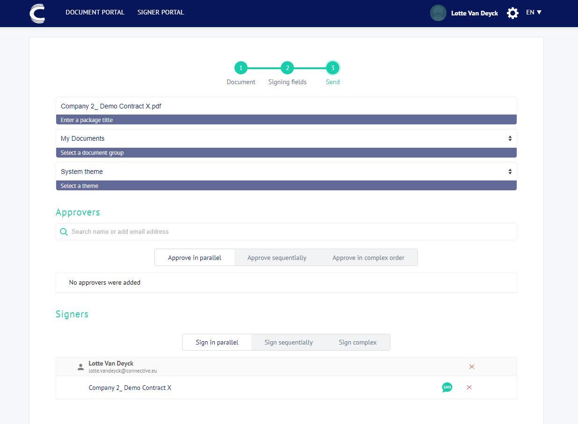Open the My Documents group dropdown
Screen dimensions: 578x424
click(286, 139)
